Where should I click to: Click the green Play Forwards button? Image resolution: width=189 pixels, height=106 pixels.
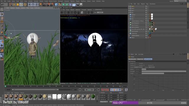point(89,90)
